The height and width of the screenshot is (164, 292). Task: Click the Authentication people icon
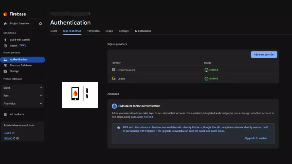pyautogui.click(x=5, y=60)
